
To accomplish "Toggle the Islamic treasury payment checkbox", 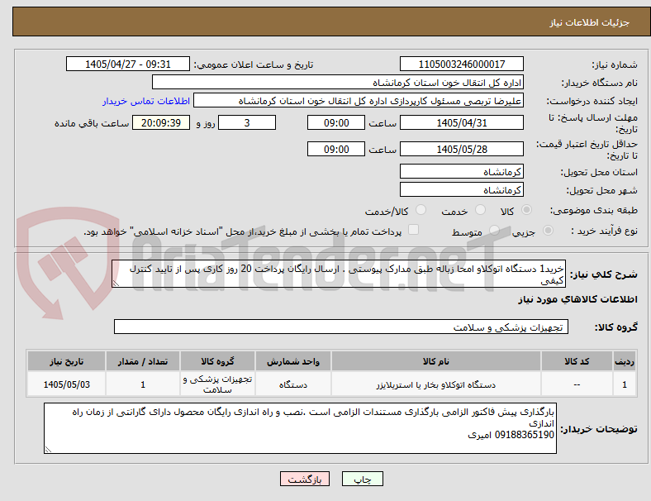I will click(414, 230).
